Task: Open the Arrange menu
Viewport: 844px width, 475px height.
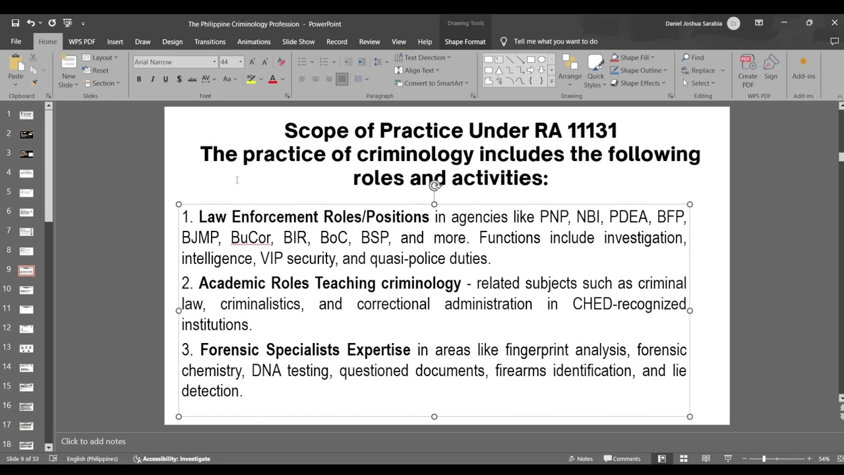Action: coord(570,71)
